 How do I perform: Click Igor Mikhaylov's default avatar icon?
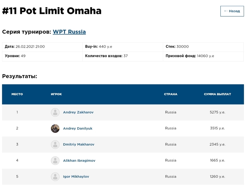pyautogui.click(x=55, y=177)
